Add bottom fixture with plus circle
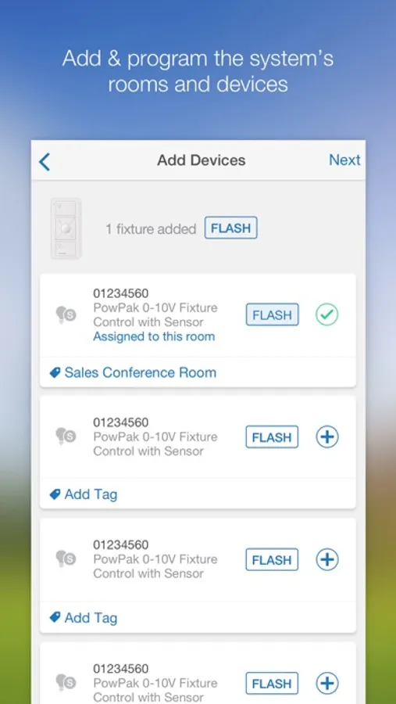 tap(327, 684)
